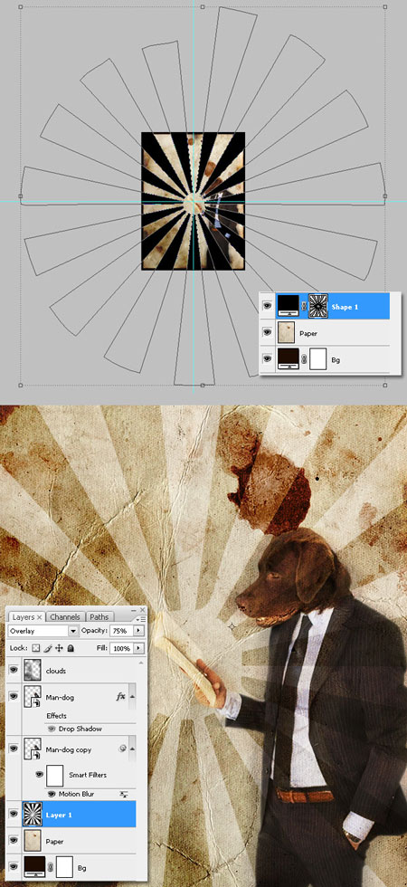Image resolution: width=407 pixels, height=887 pixels.
Task: Select the Layer 1 sunburst thumbnail
Action: click(33, 815)
